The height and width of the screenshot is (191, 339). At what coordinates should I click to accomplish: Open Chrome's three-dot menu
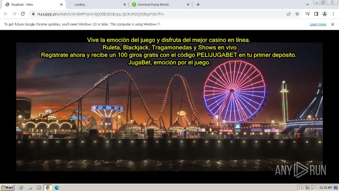point(333,14)
